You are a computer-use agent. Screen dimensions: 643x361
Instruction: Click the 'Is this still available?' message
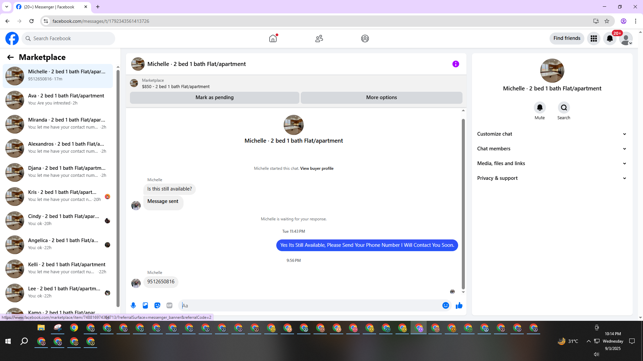point(169,189)
